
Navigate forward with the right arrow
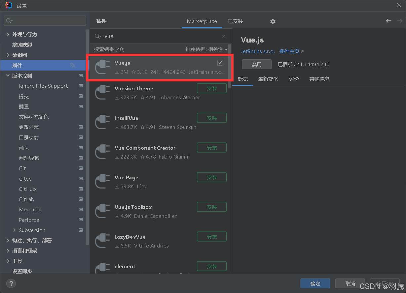click(400, 21)
